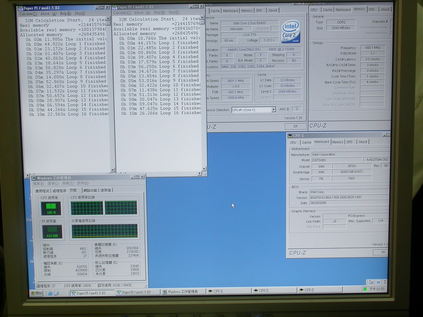
Task: Click the memory Frequency value '450.1 MHz'
Action: (x=373, y=48)
